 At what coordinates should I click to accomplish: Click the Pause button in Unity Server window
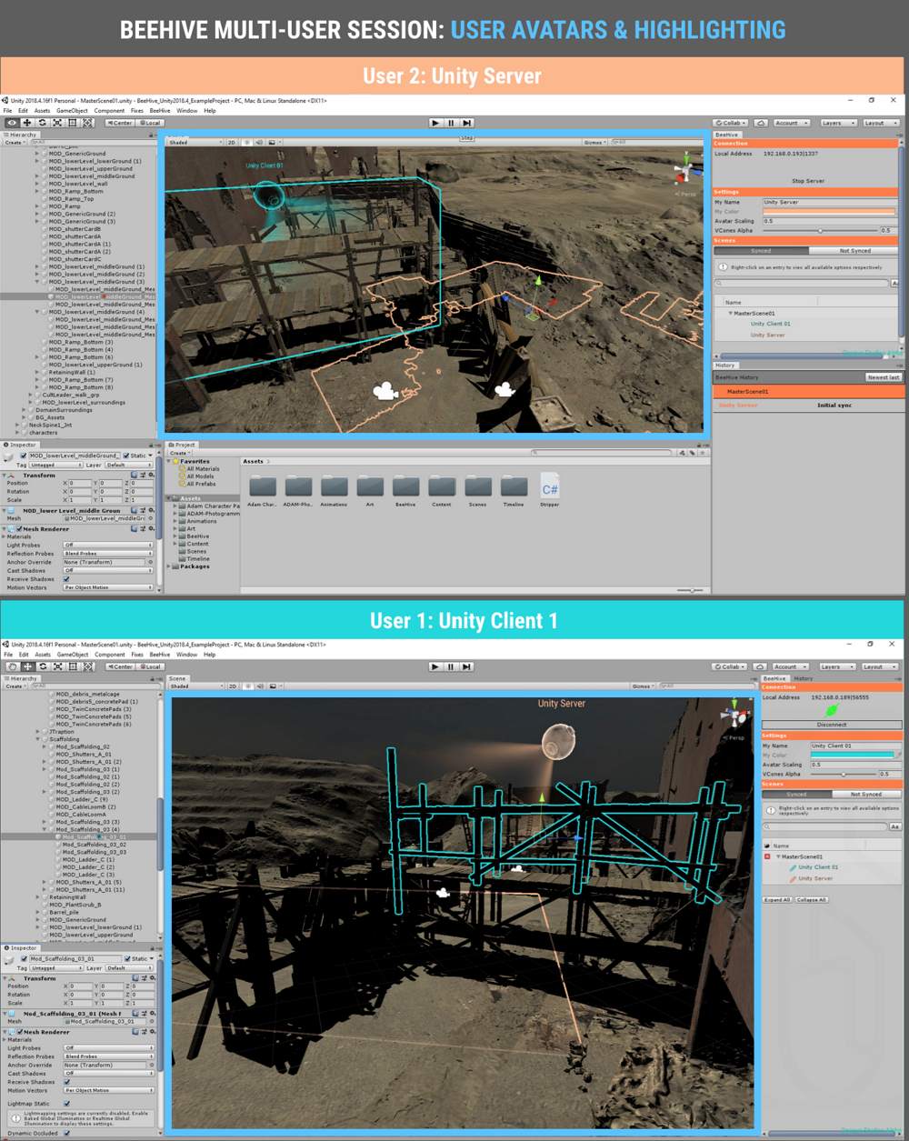451,123
